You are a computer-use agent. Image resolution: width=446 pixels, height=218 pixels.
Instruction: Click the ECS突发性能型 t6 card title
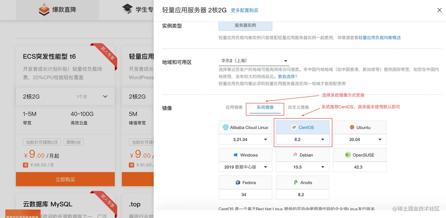tap(50, 56)
